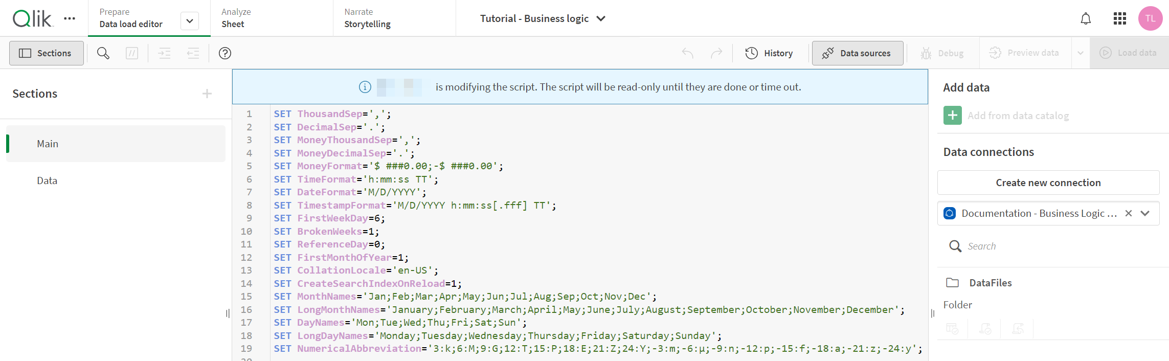Click script line 13 CollationLocale statement
Screen dimensions: 1169x361
356,270
